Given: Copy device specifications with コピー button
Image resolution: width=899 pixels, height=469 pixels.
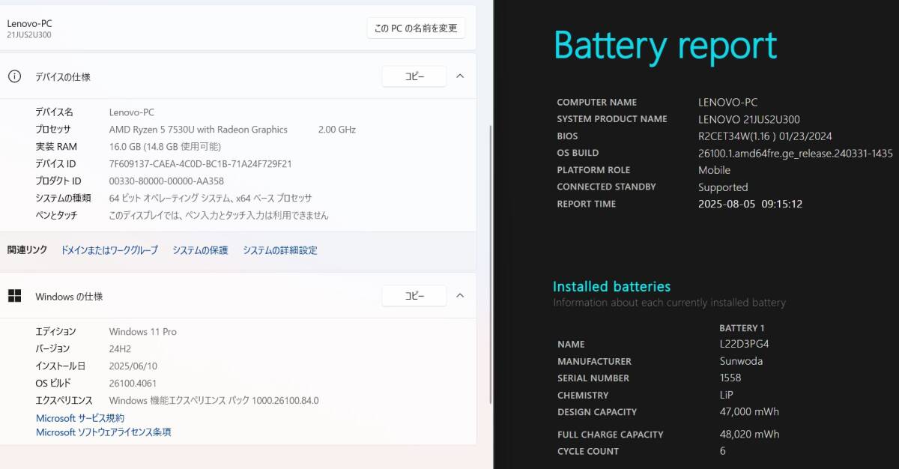Looking at the screenshot, I should click(414, 76).
